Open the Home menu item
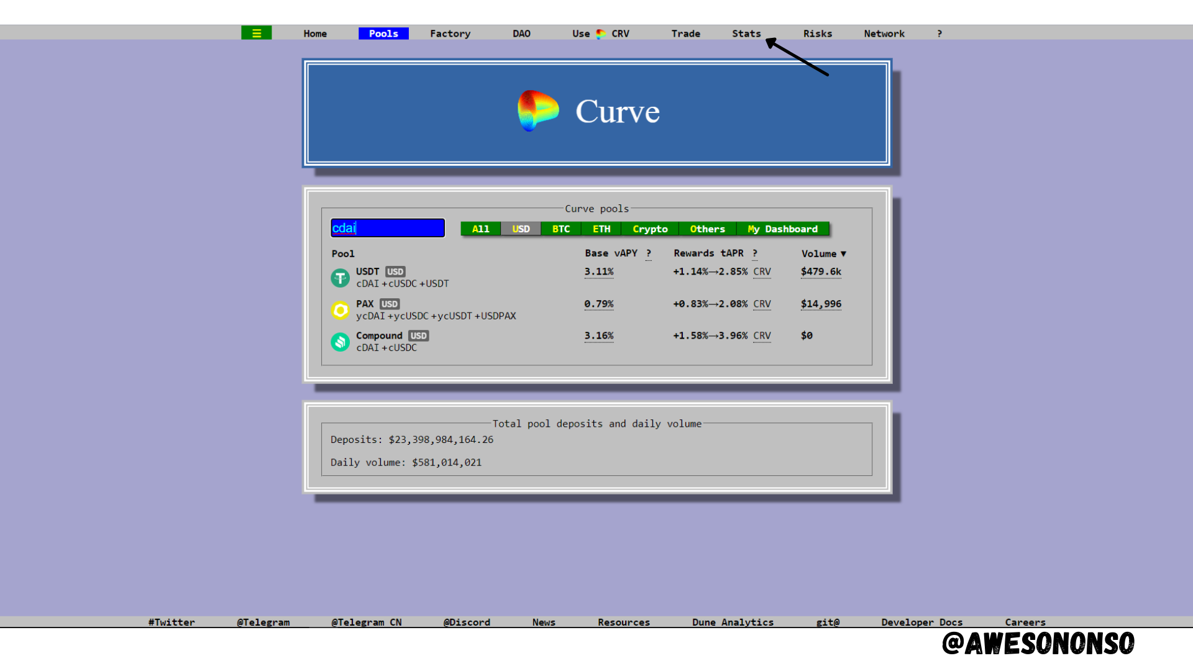 tap(315, 34)
